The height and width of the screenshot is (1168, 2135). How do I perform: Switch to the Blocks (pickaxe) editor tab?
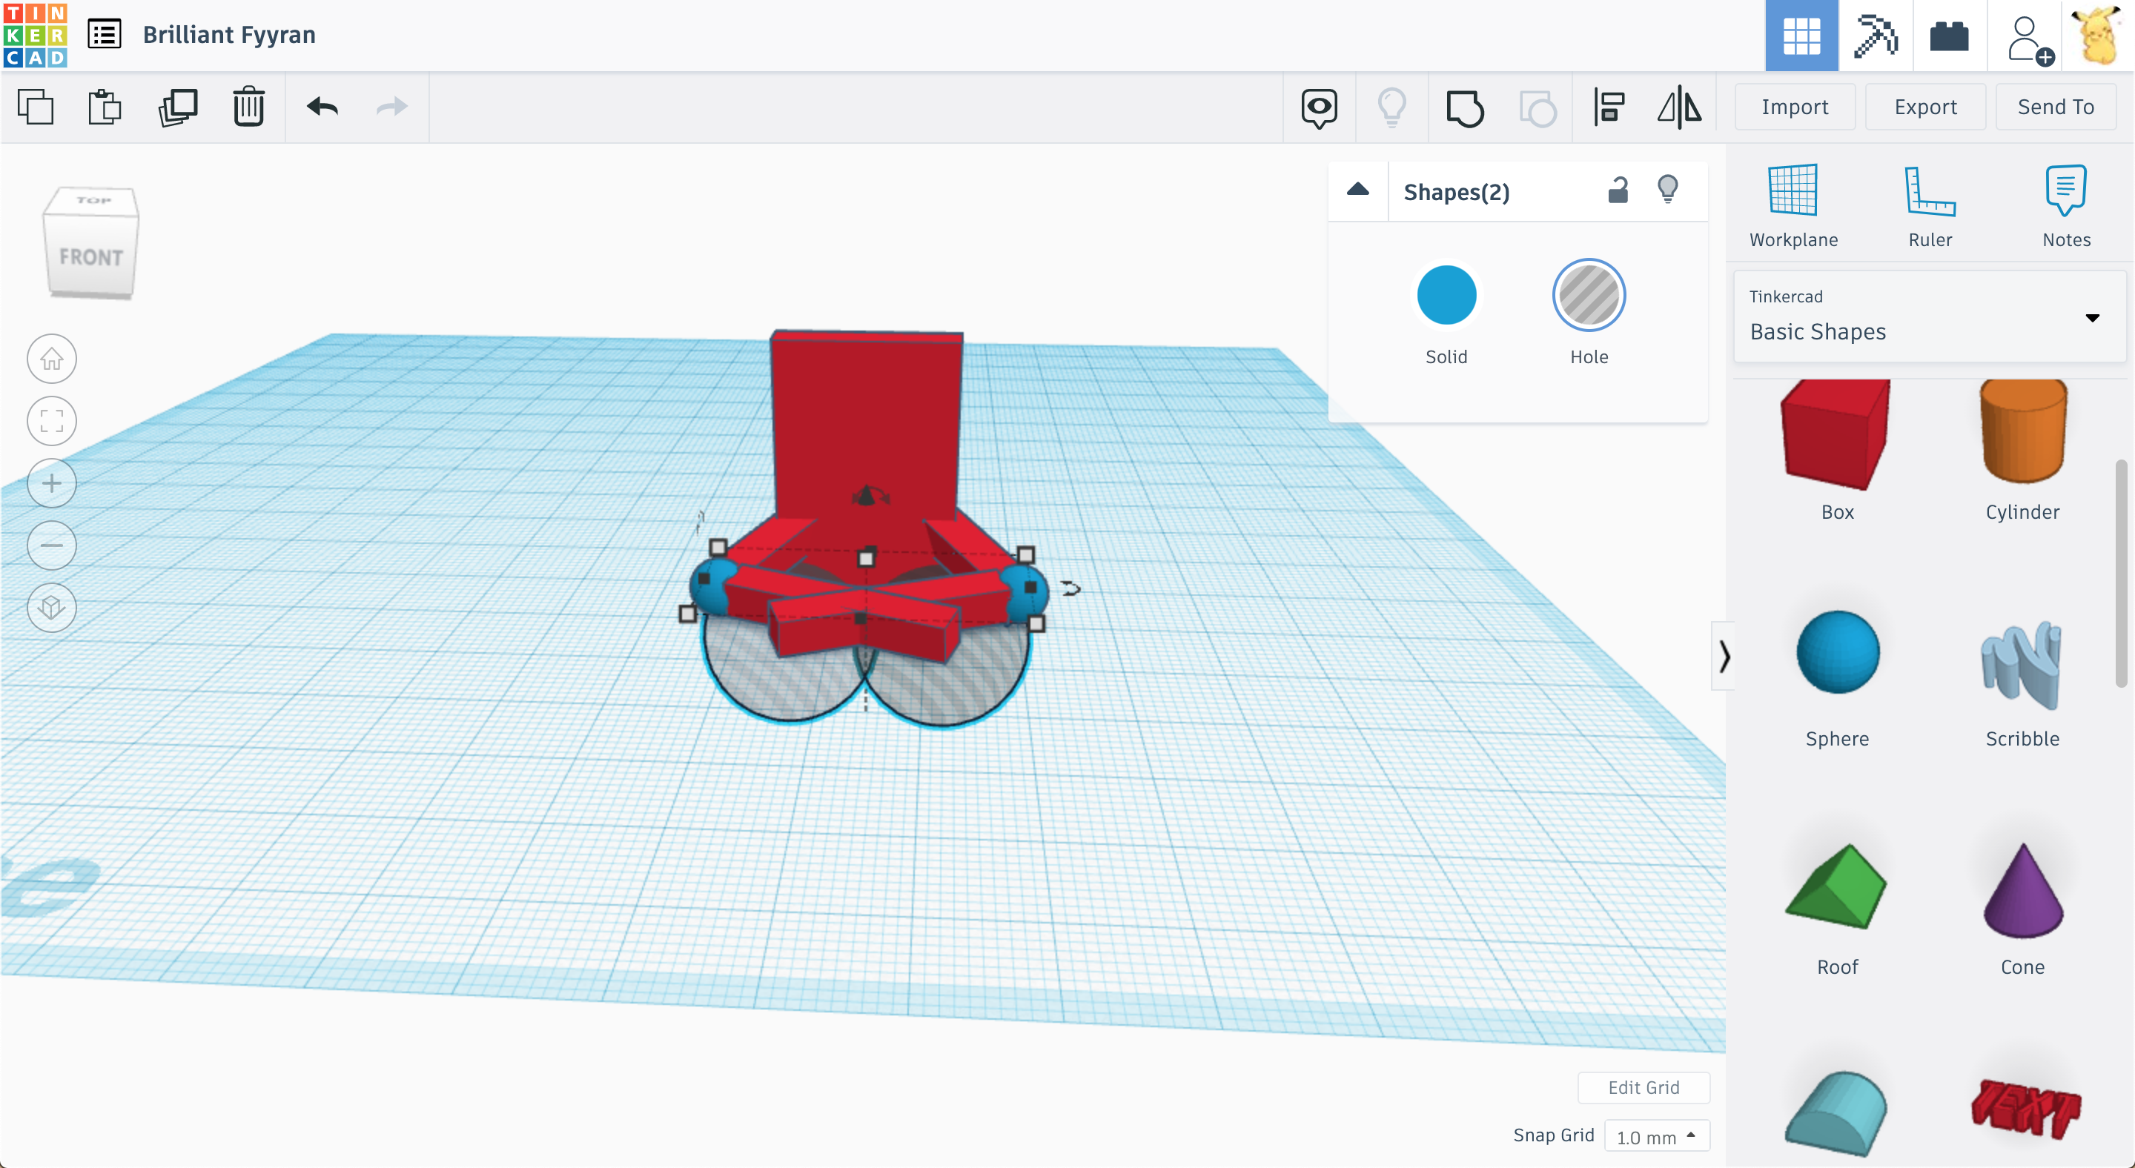coord(1876,36)
